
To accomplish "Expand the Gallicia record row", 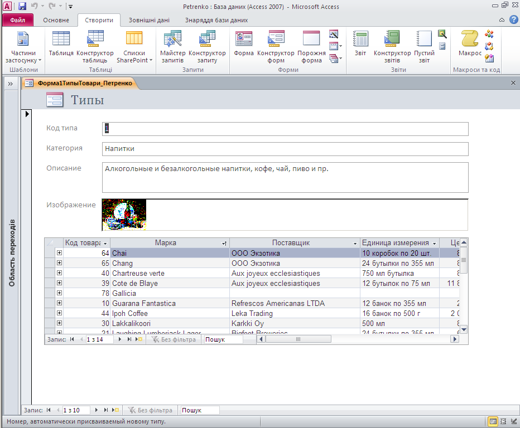I will coord(59,293).
